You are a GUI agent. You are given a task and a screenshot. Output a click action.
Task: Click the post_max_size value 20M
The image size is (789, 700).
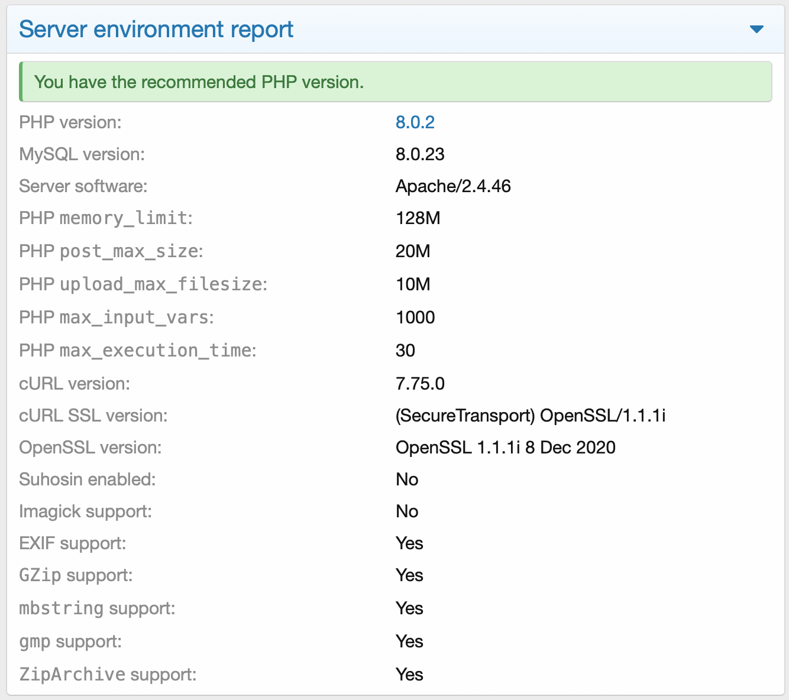coord(413,251)
